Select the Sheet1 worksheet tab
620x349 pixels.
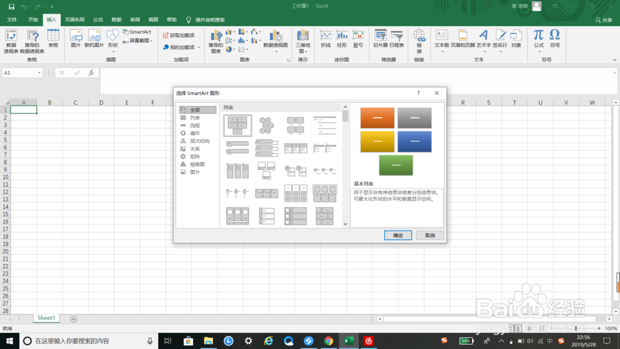46,318
